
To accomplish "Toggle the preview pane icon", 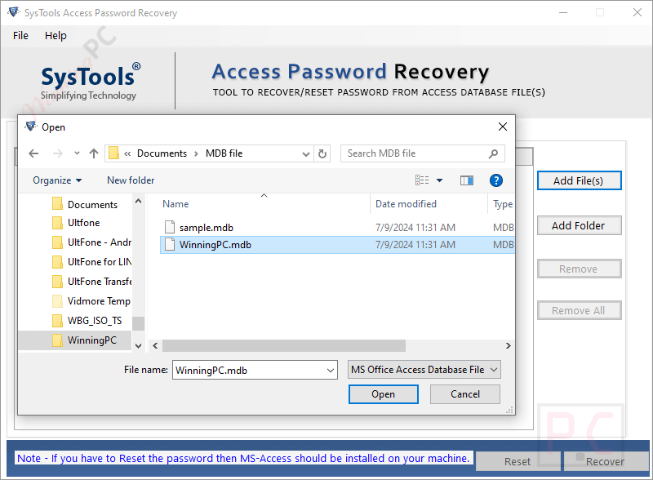I will [467, 180].
